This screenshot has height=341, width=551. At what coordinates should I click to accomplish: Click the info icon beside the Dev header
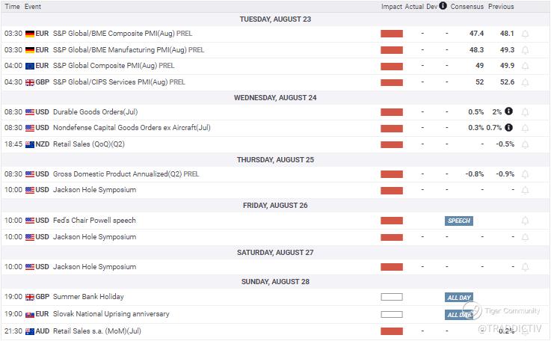(443, 6)
